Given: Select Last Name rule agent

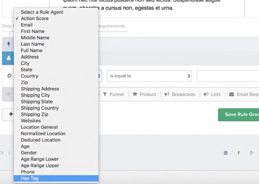Looking at the screenshot, I should pos(56,44).
